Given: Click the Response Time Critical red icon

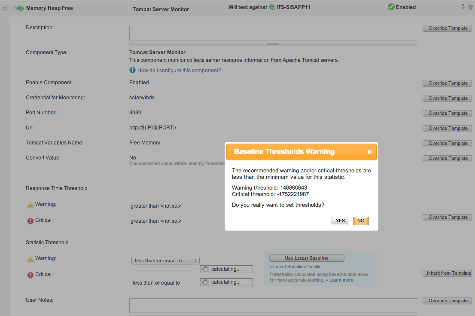Looking at the screenshot, I should (30, 221).
